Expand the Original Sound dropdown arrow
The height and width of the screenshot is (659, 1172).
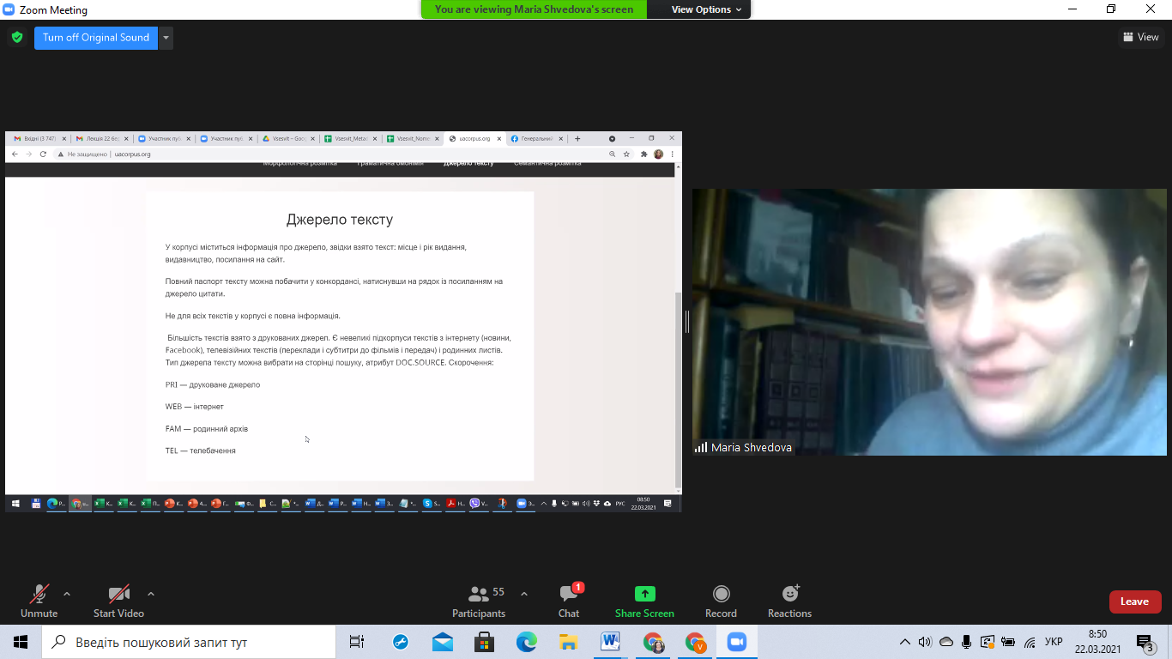[x=166, y=38]
